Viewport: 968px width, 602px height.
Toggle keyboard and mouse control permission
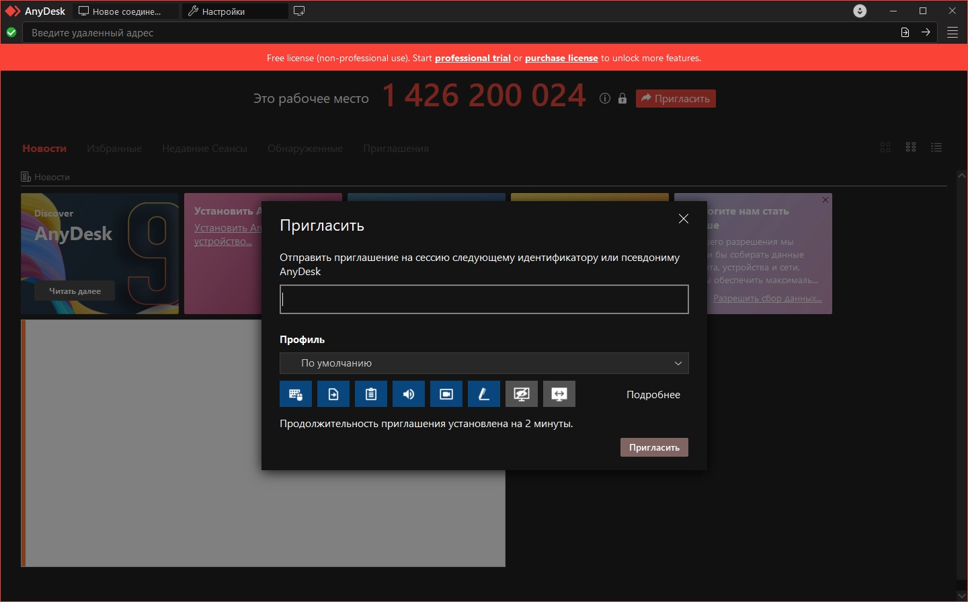[x=296, y=394]
